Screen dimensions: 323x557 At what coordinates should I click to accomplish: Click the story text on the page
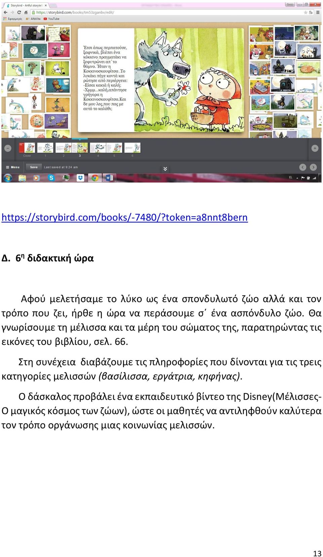tap(105, 78)
